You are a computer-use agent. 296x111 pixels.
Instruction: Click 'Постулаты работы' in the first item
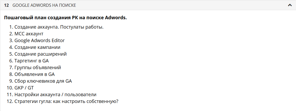(82, 27)
